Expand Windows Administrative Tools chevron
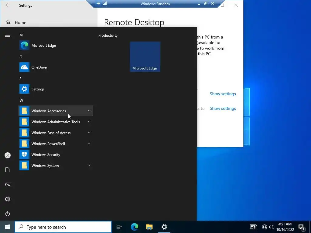Viewport: 311px width, 233px height. pyautogui.click(x=89, y=122)
